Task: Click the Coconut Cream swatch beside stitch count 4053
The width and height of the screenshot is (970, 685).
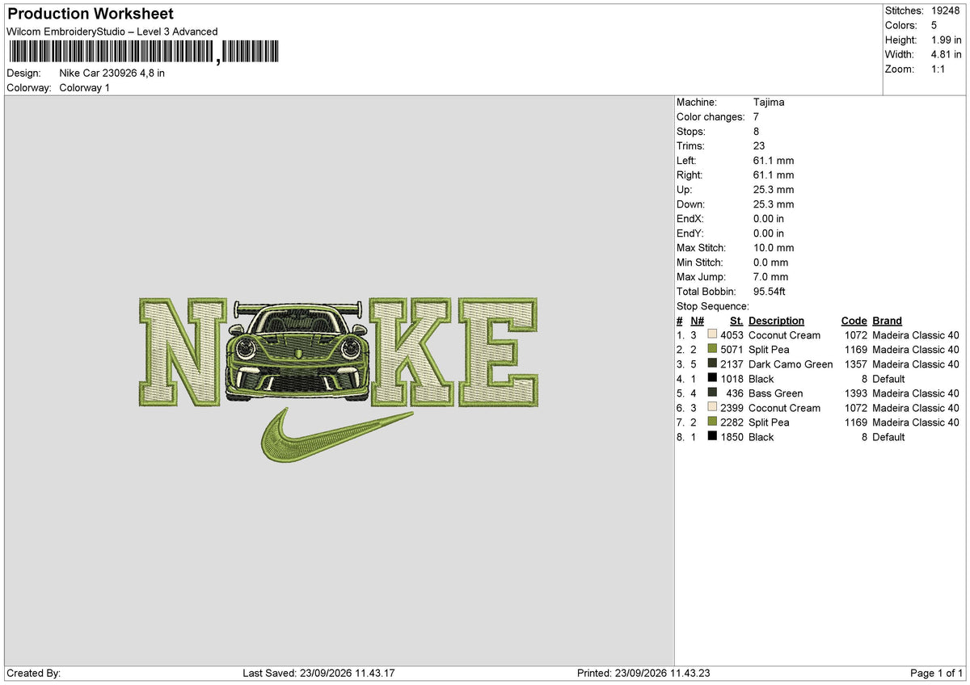Action: (x=712, y=334)
